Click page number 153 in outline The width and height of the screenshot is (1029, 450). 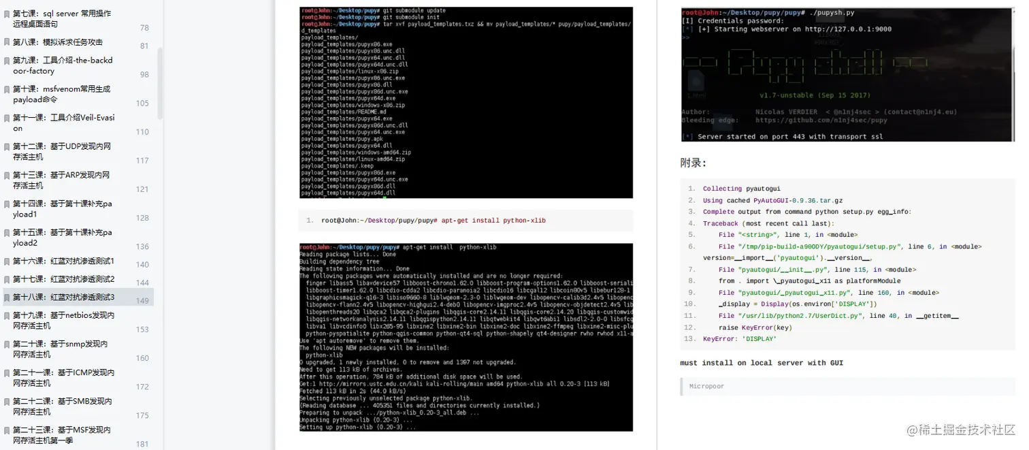click(x=142, y=330)
